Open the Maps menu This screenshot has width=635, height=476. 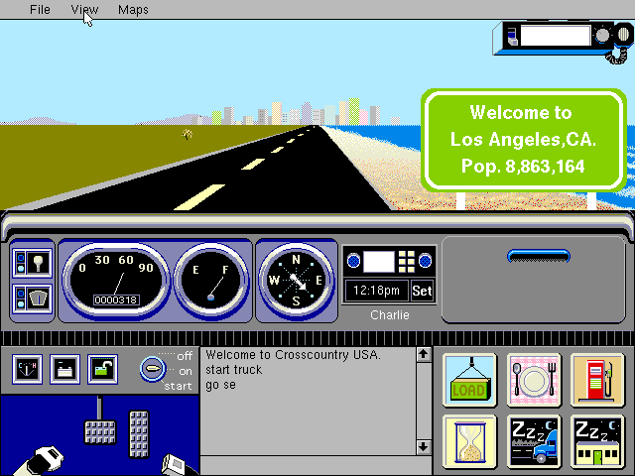[133, 9]
